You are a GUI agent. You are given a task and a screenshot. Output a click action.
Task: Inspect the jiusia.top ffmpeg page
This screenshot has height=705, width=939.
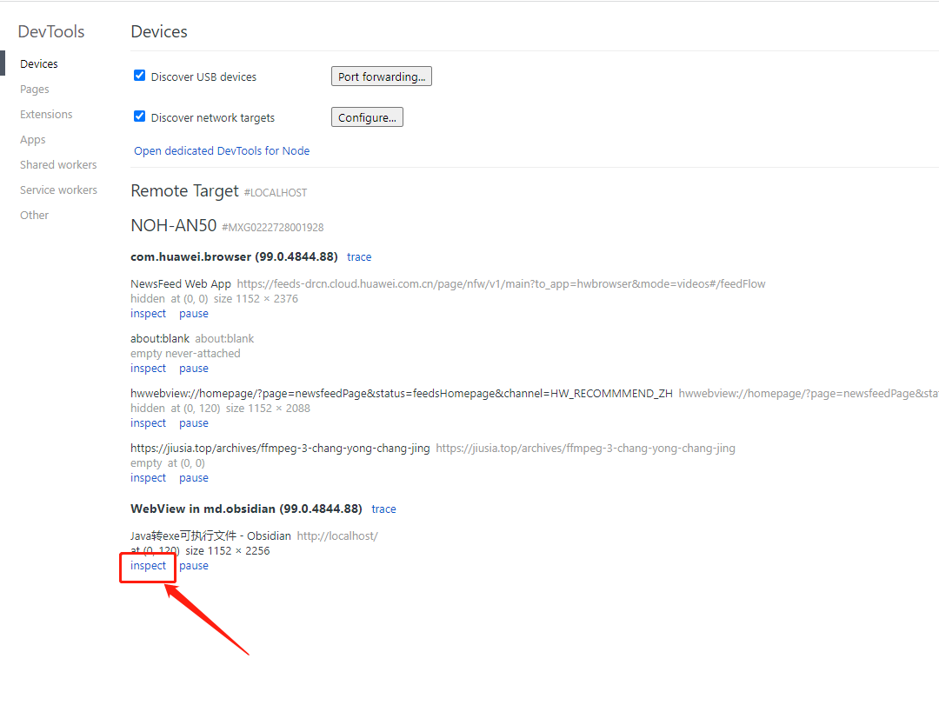pyautogui.click(x=148, y=478)
